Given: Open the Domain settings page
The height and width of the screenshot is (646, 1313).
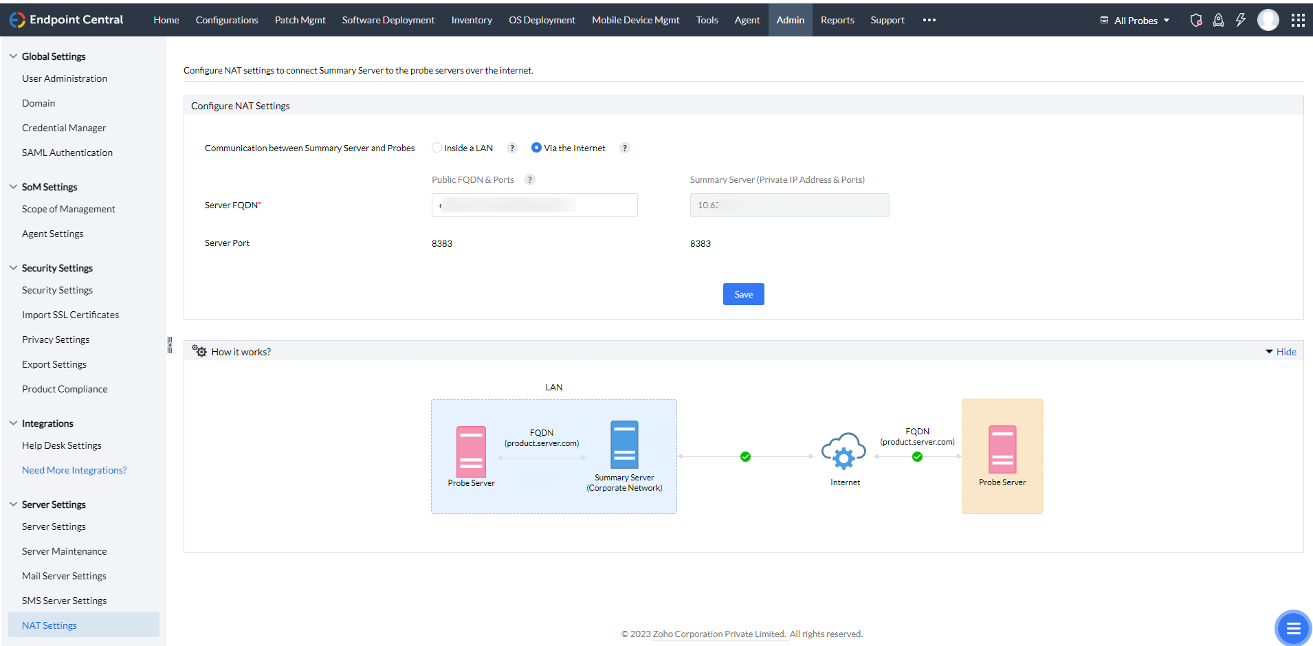Looking at the screenshot, I should (38, 103).
